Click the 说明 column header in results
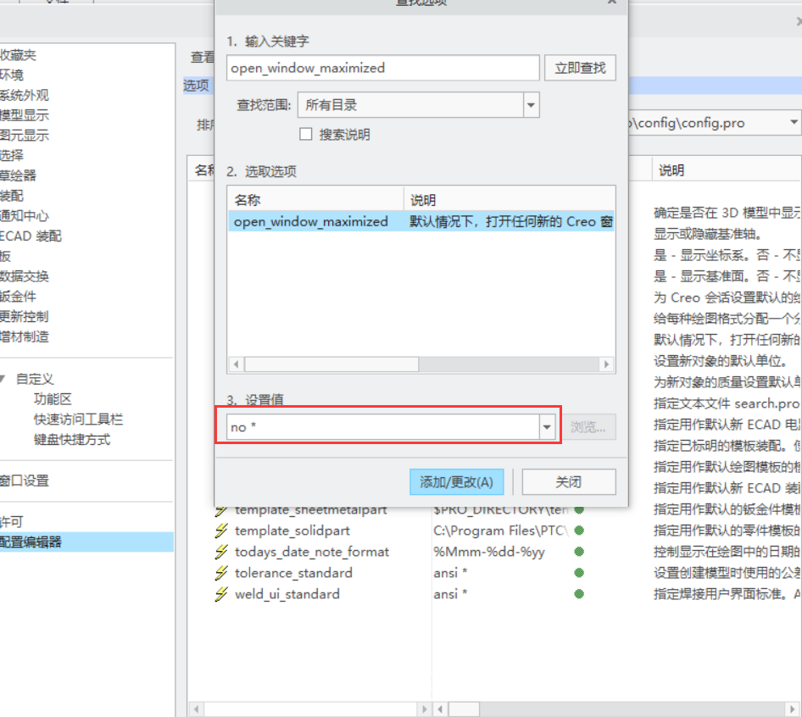The height and width of the screenshot is (717, 802). click(x=510, y=199)
